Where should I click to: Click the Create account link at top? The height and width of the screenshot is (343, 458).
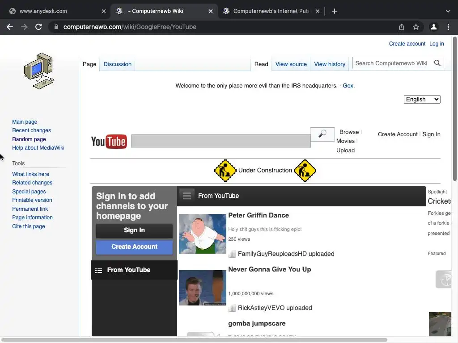point(407,44)
